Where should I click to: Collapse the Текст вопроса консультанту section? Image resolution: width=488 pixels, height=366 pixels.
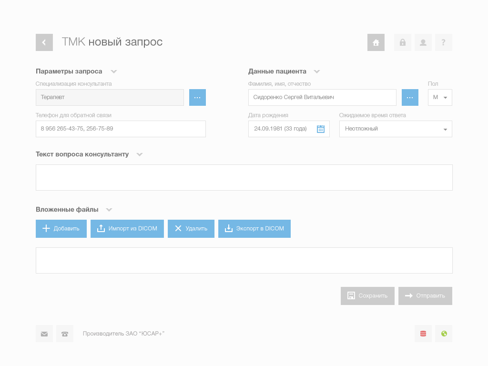pyautogui.click(x=139, y=154)
